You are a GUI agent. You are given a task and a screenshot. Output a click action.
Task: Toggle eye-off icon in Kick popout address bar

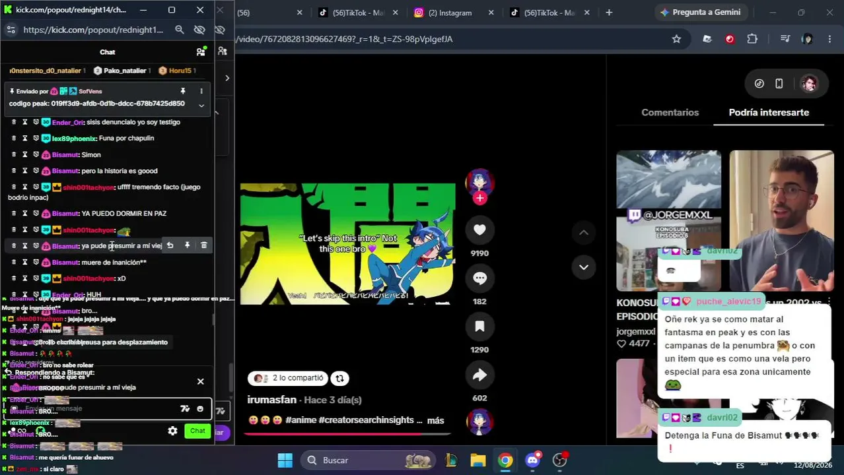point(199,30)
